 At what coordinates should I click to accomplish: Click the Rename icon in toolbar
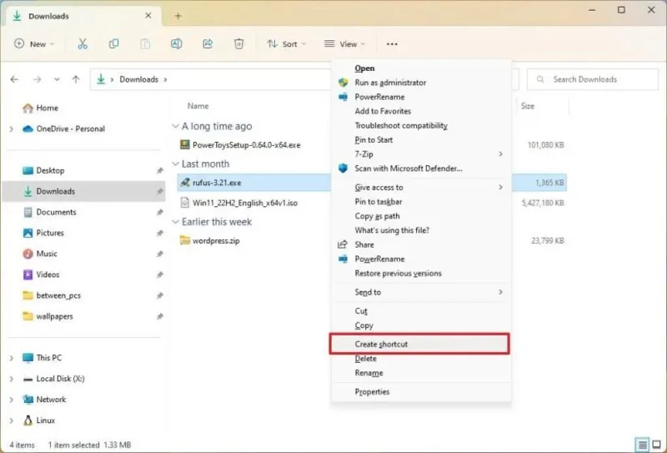[176, 44]
